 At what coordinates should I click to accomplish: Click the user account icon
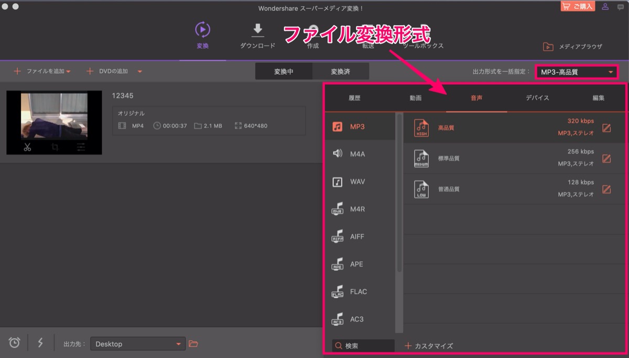point(605,6)
